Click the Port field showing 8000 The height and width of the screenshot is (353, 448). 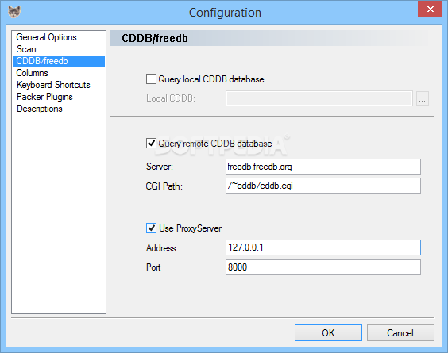[323, 267]
